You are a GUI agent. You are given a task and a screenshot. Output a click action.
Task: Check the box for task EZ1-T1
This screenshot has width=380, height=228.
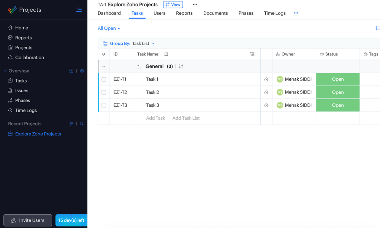[x=104, y=79]
